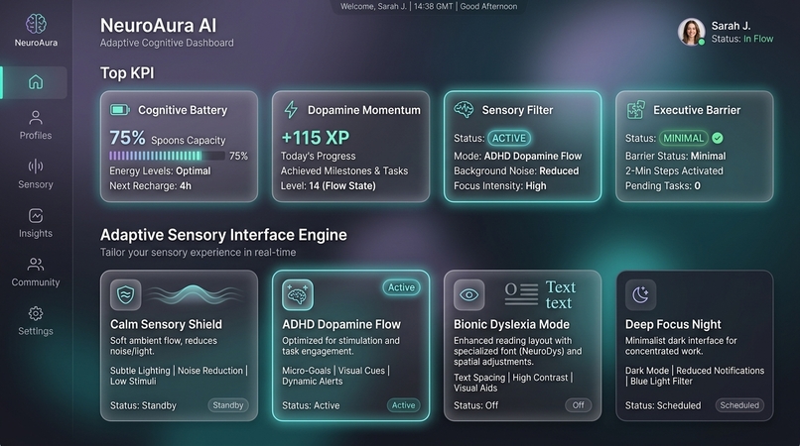Click 'Barrier Status: Minimal' text
The width and height of the screenshot is (800, 446).
(676, 156)
